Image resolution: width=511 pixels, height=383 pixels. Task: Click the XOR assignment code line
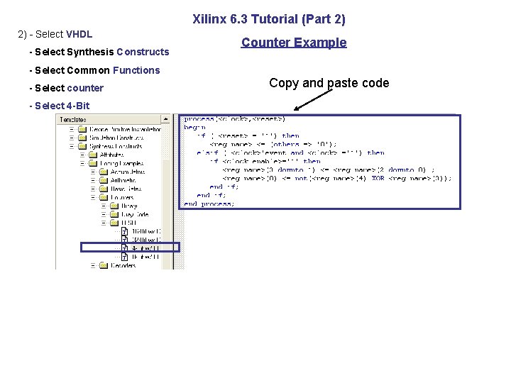tap(337, 178)
